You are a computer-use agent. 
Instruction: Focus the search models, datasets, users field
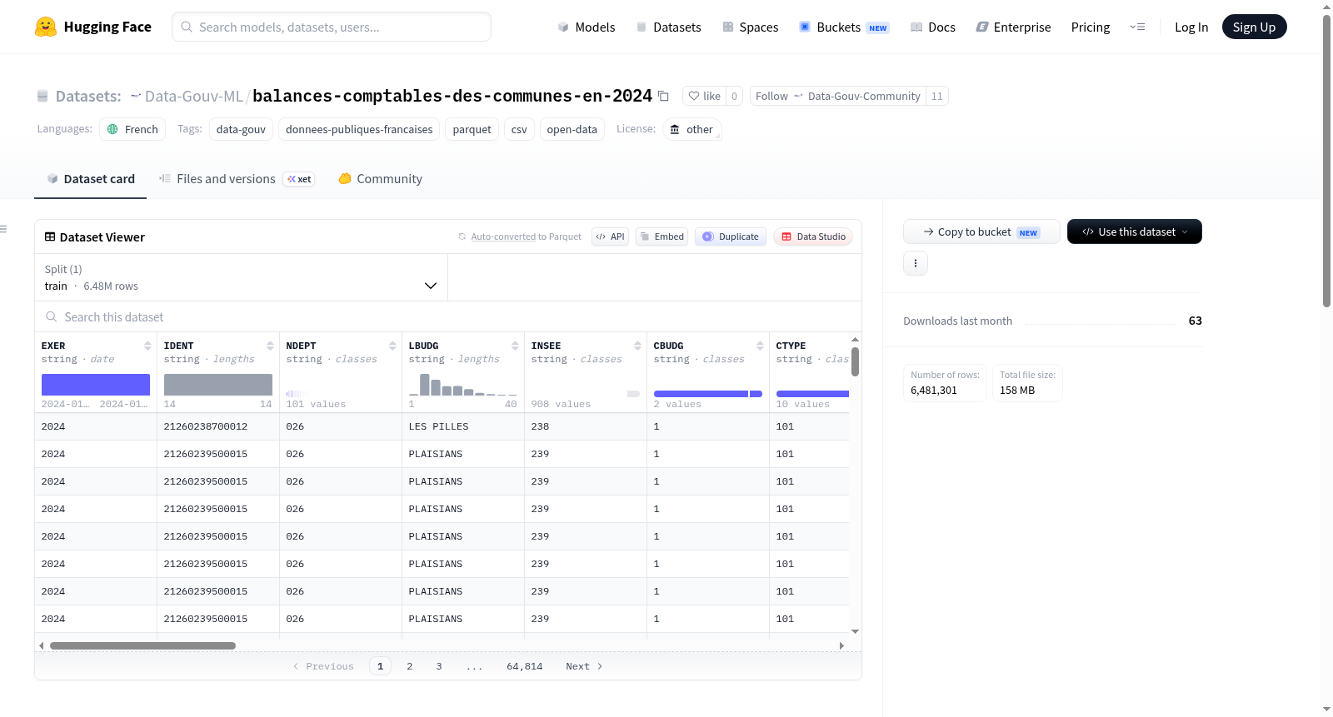click(x=332, y=27)
